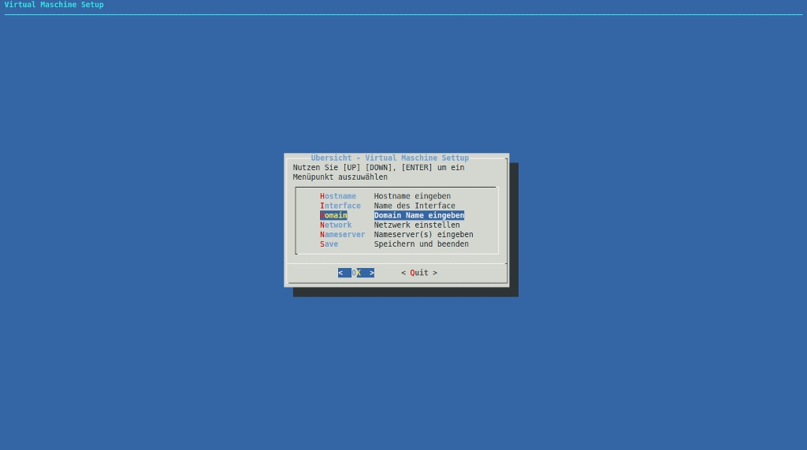Screen dimensions: 807x450
Task: Click the highlighted 'Domain Name eingeben' text
Action: click(418, 215)
